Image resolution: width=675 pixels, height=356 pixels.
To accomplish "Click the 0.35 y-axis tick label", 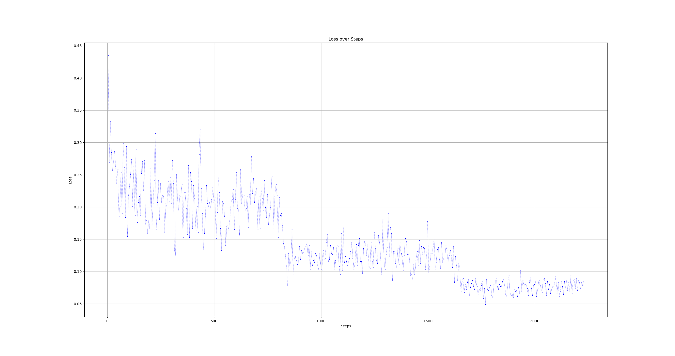I will click(x=78, y=110).
